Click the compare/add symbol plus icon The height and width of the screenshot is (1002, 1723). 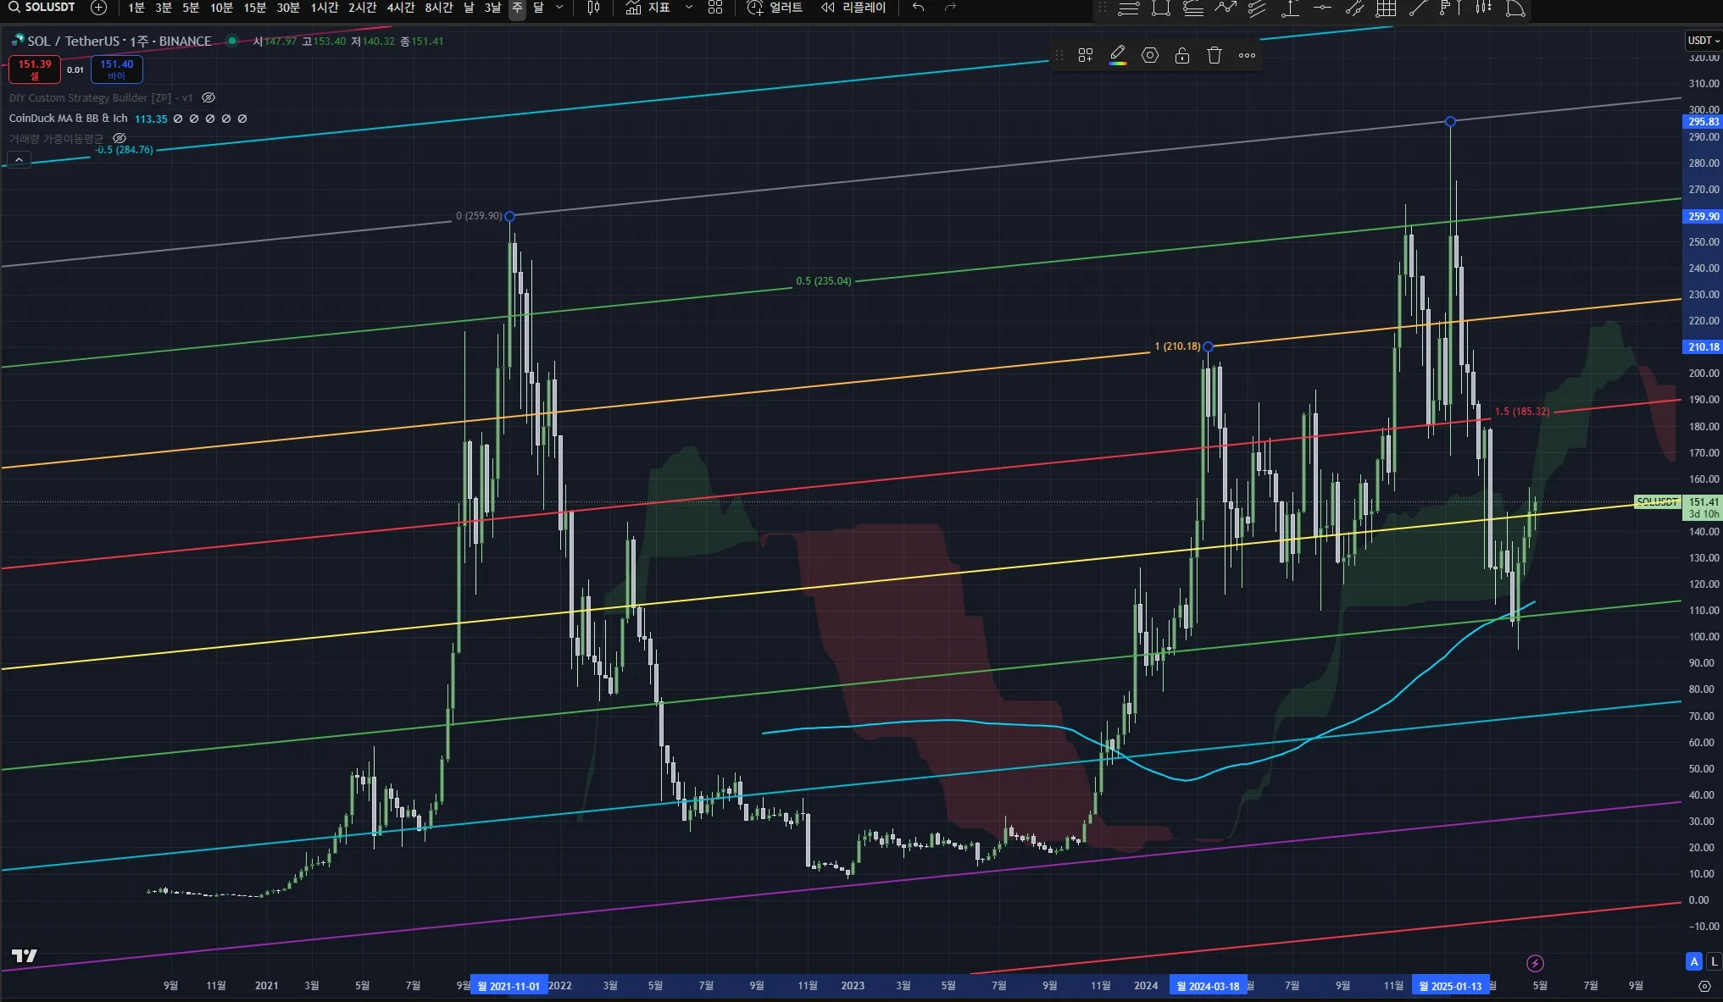98,8
